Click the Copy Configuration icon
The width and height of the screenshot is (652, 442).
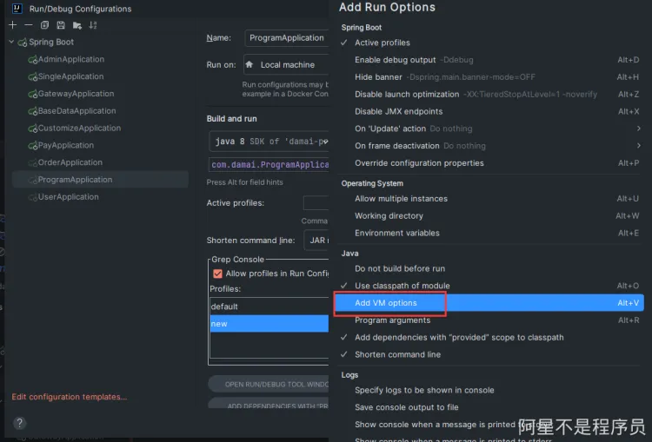click(44, 25)
